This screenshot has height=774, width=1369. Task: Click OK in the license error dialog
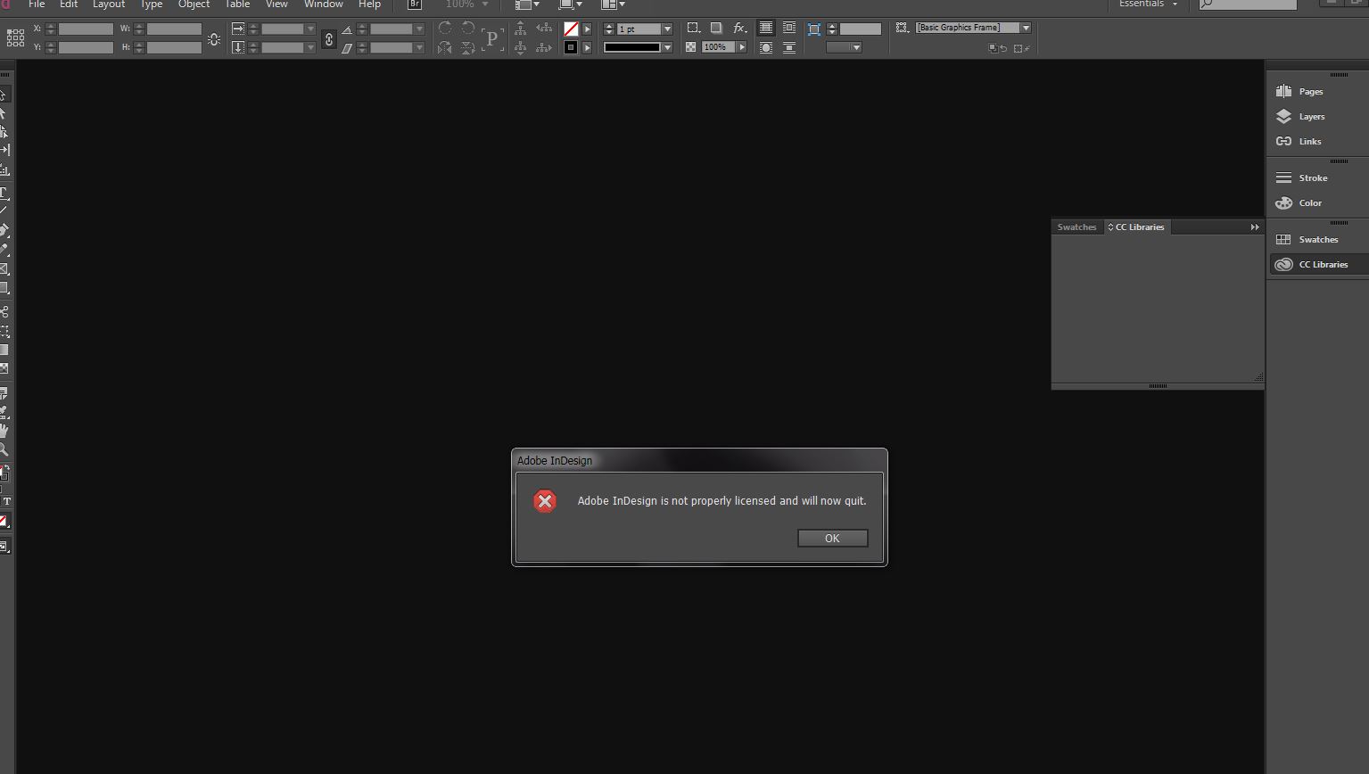coord(832,538)
